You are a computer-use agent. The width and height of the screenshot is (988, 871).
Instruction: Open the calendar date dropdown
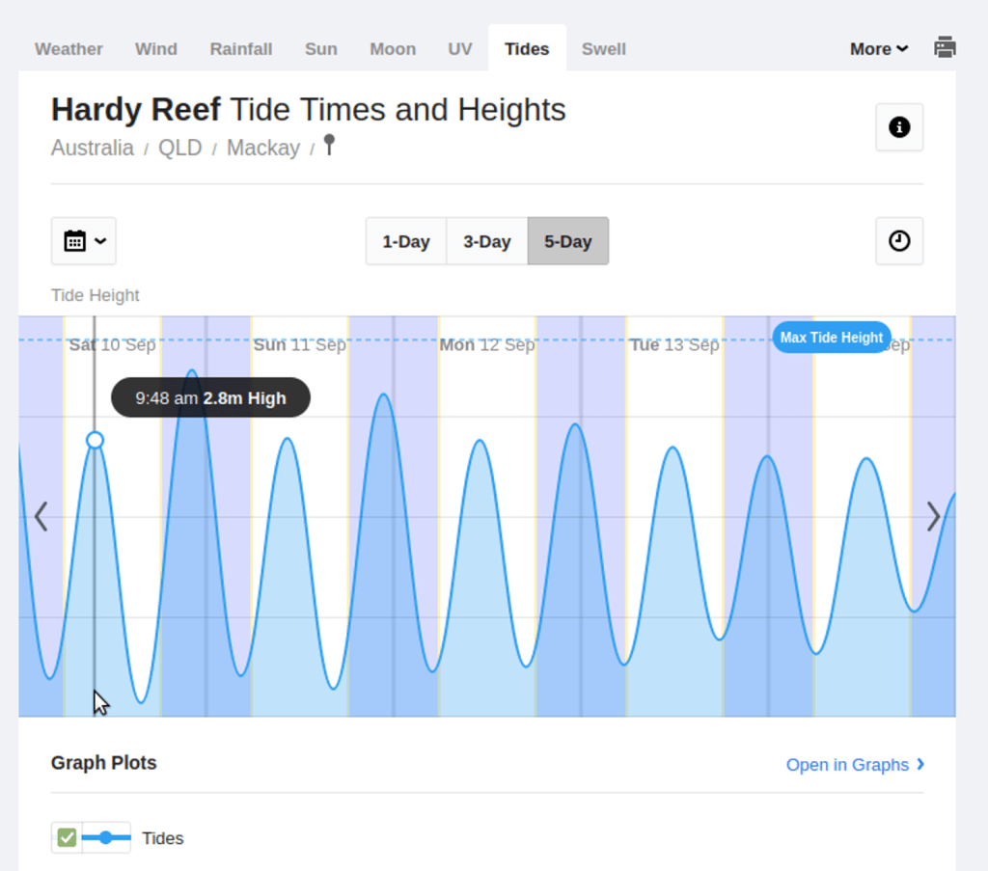point(84,241)
